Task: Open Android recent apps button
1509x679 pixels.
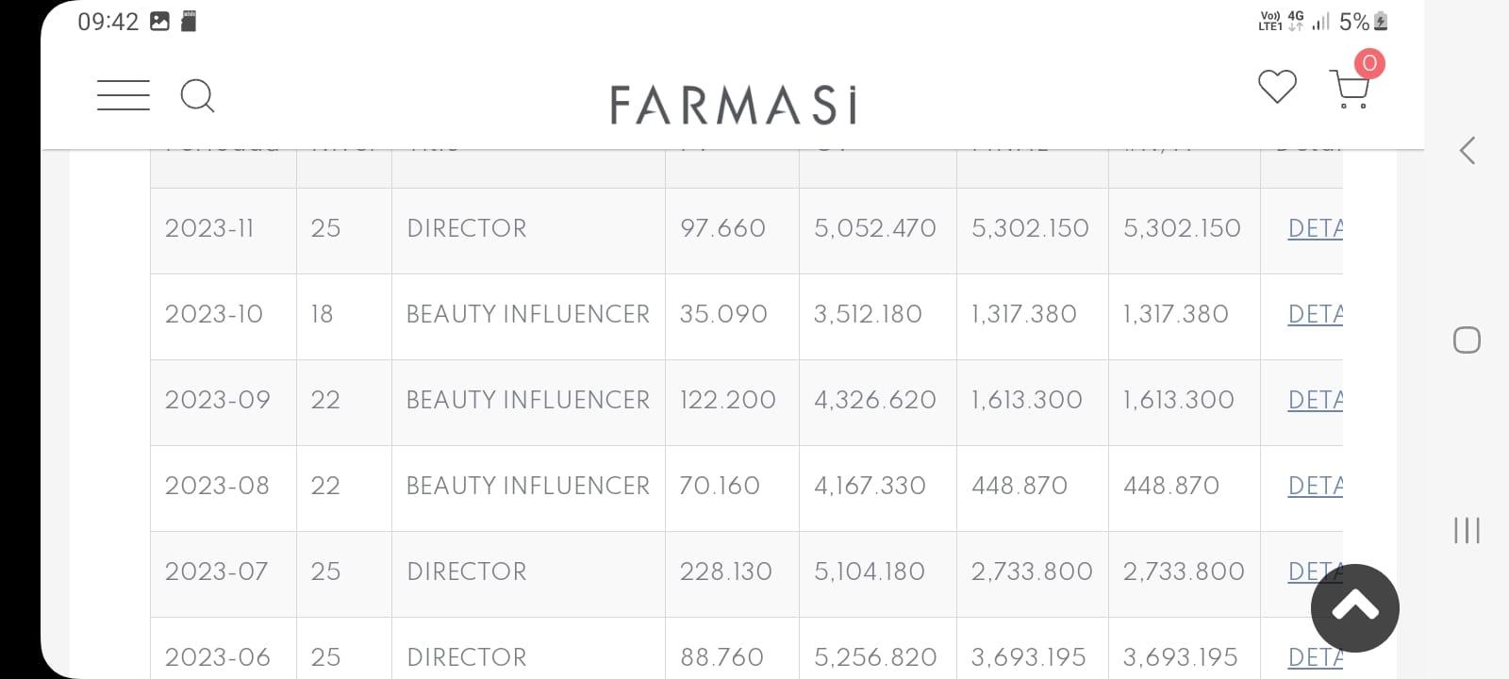Action: coord(1467,530)
